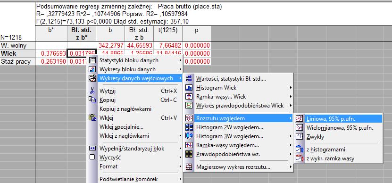This screenshot has width=392, height=183.
Task: Click cell with value 7,66482
Action: click(168, 45)
